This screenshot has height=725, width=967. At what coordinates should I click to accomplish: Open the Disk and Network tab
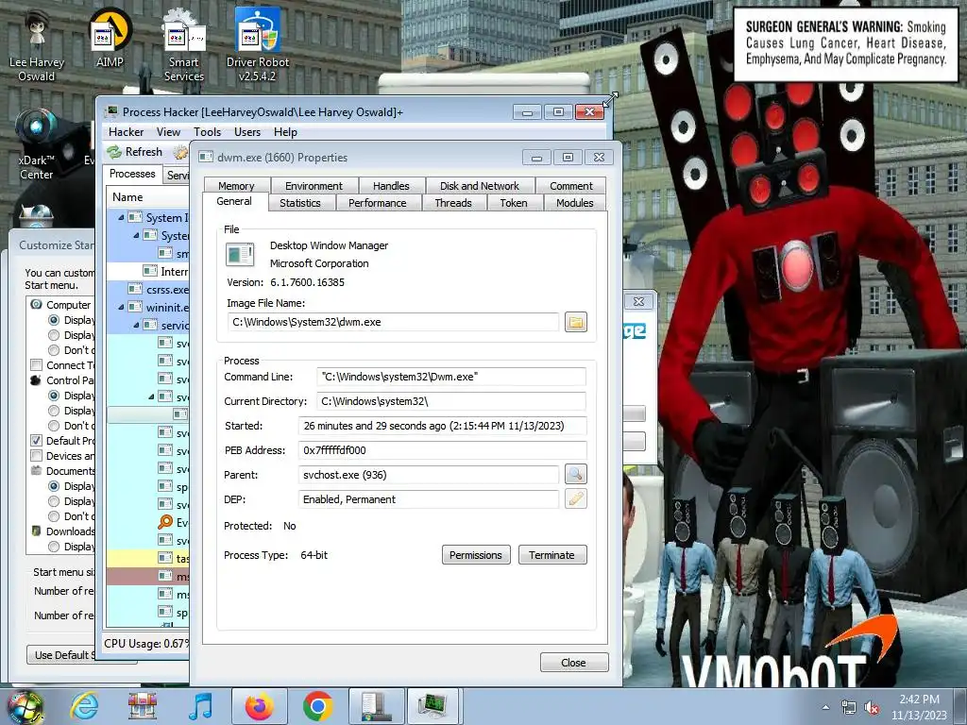(x=479, y=186)
